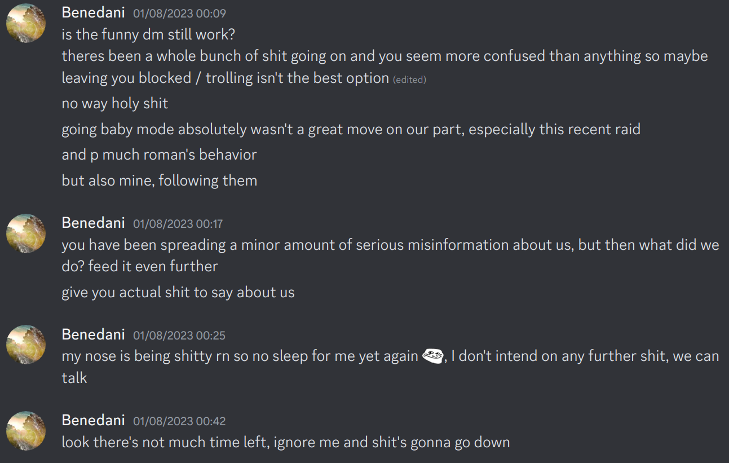Screen dimensions: 729x463
Task: Open the Benedani username at 00:09
Action: [93, 12]
